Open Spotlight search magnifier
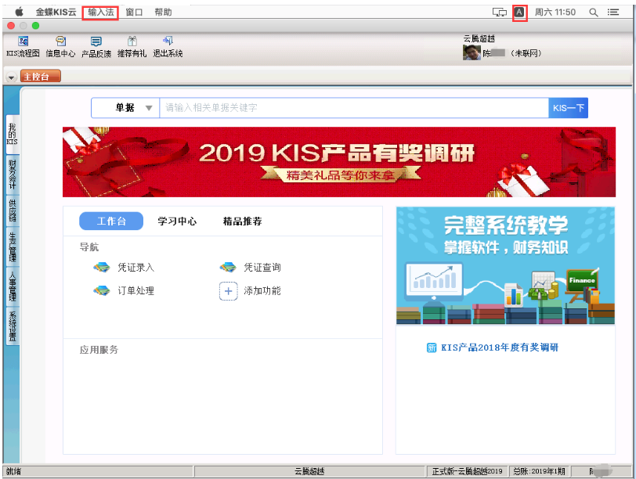The height and width of the screenshot is (479, 636). pos(594,13)
